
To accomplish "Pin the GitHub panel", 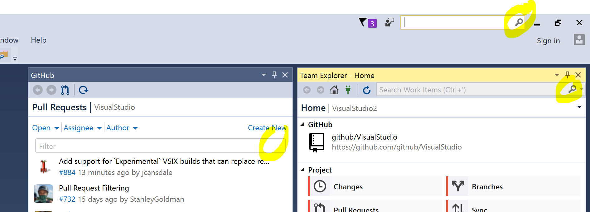I will click(x=274, y=75).
